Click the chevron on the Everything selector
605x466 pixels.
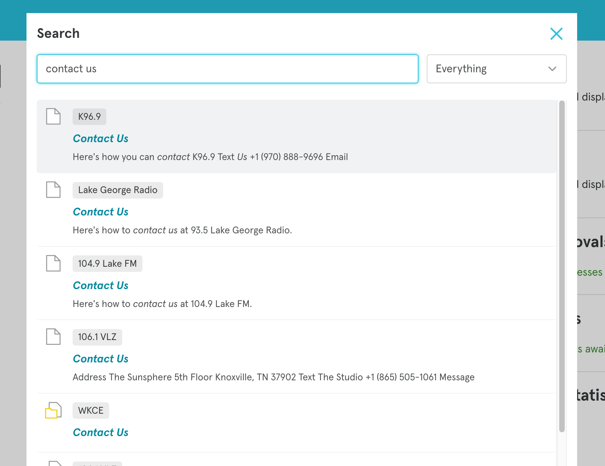[x=552, y=69]
